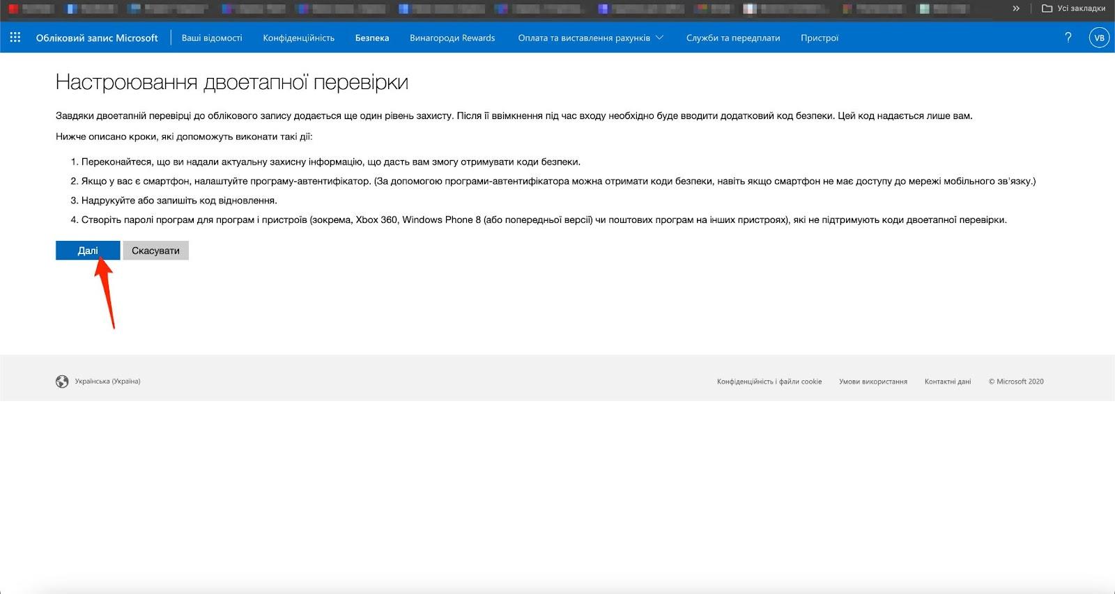
Task: Click the Скасувати button
Action: click(155, 251)
